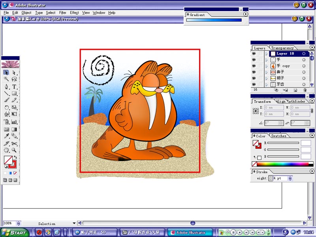Select the Direct Selection tool

(14, 73)
